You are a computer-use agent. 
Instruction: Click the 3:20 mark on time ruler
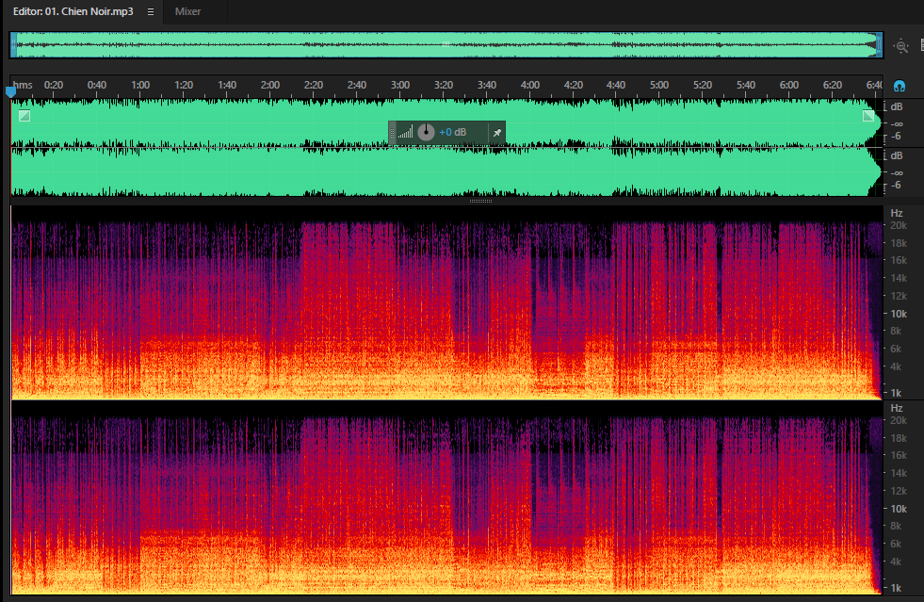[444, 85]
